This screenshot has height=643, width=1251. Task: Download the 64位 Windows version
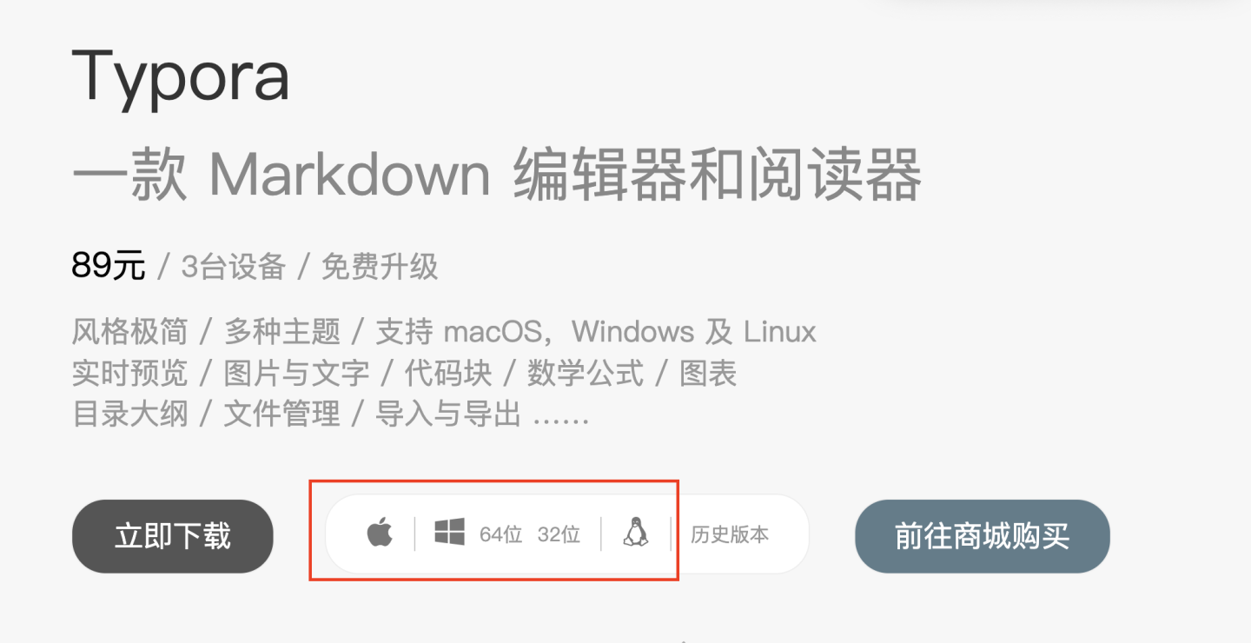click(500, 534)
